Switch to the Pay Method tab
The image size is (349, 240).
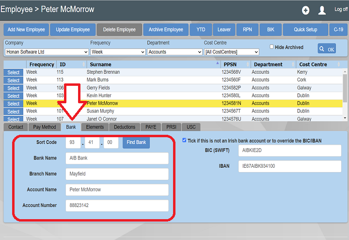[x=45, y=127]
